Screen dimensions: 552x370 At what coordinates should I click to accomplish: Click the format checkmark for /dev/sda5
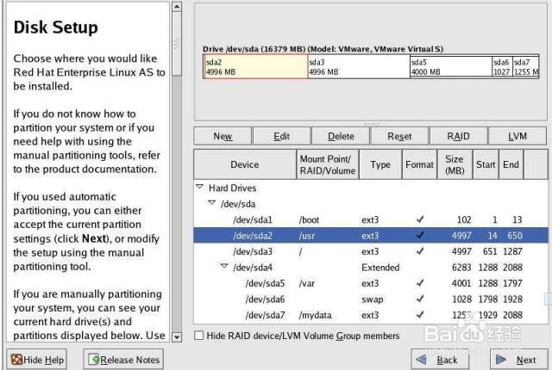click(x=420, y=283)
